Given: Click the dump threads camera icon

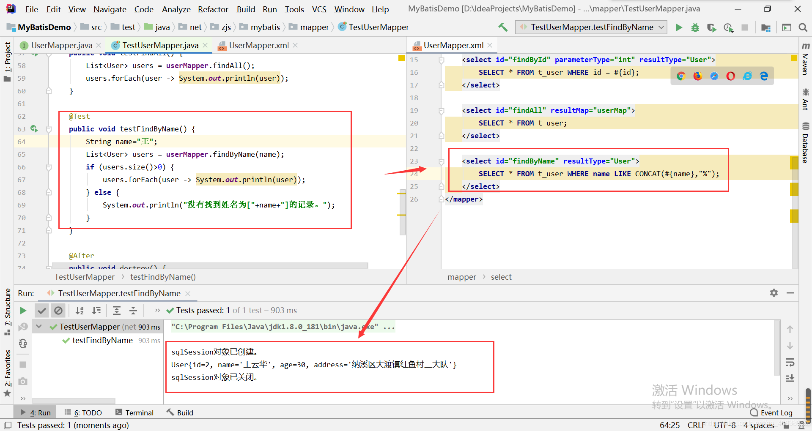Looking at the screenshot, I should pyautogui.click(x=23, y=381).
